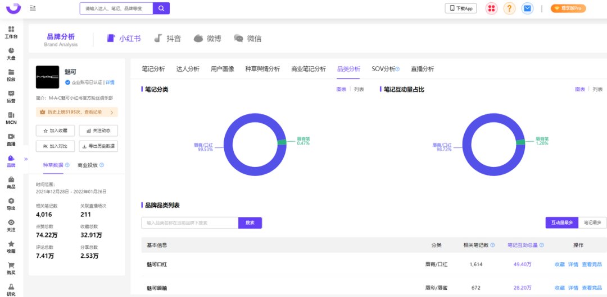The width and height of the screenshot is (607, 297).
Task: Switch 笔记分类 to 图表 view
Action: pyautogui.click(x=341, y=89)
